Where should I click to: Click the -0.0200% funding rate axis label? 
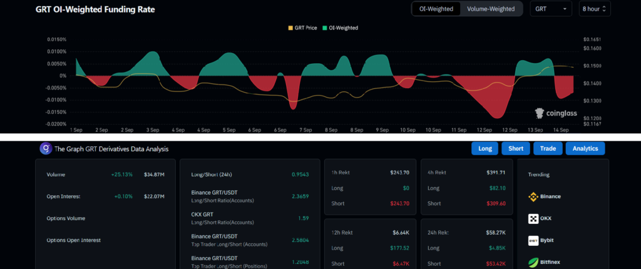(x=56, y=124)
